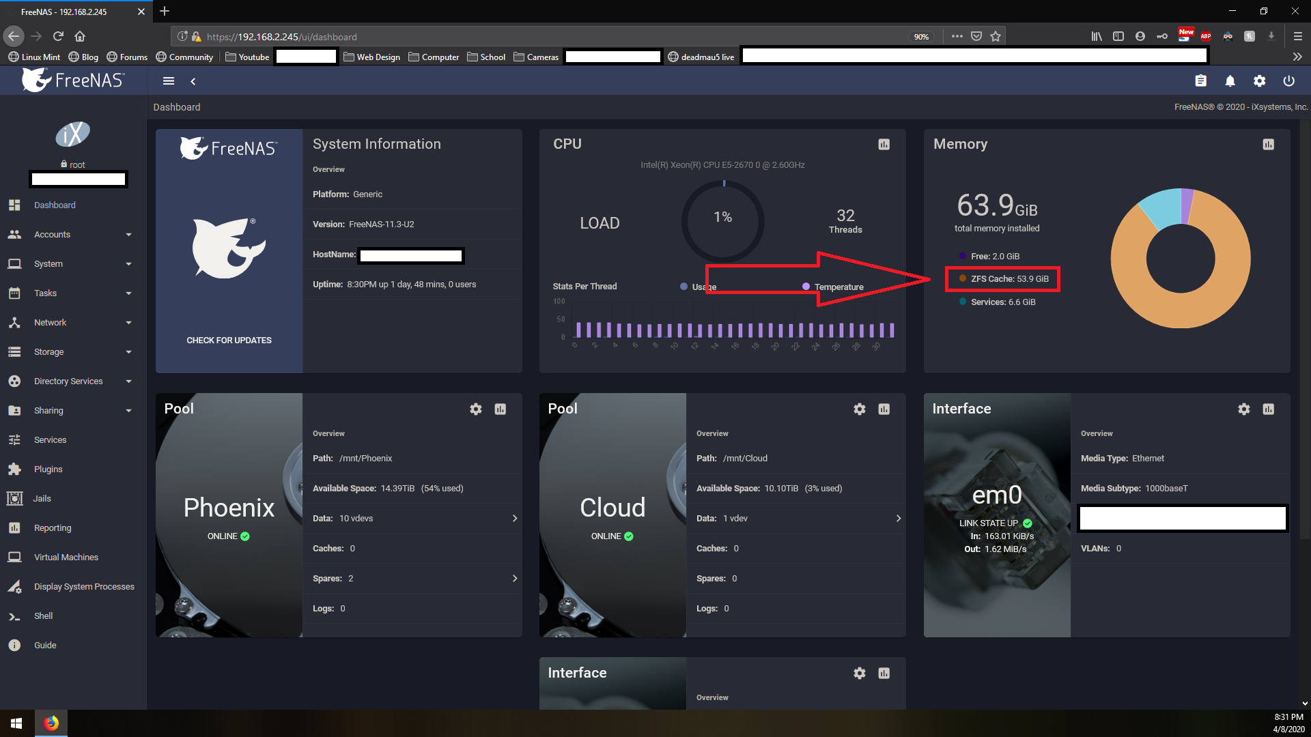This screenshot has width=1311, height=737.
Task: Open the Forums bookmark
Action: point(127,57)
